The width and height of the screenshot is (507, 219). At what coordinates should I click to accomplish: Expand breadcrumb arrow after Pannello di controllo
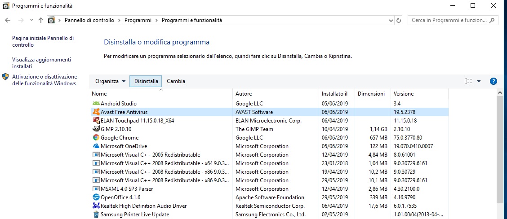119,20
